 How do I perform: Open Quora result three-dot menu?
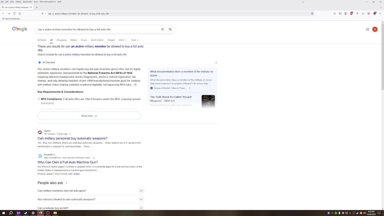pos(70,134)
